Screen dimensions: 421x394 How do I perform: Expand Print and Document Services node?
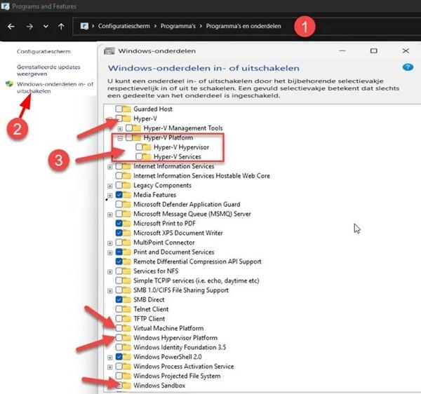110,252
